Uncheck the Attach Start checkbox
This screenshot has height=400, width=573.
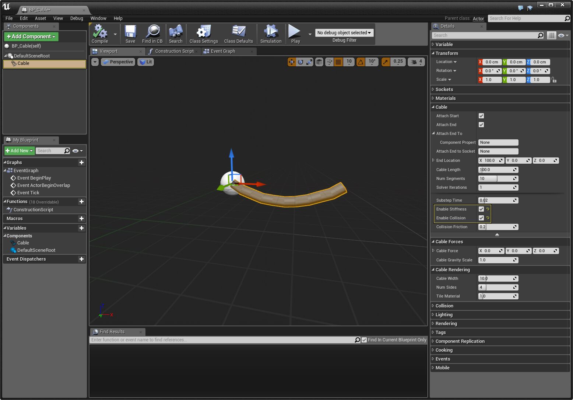(x=481, y=116)
